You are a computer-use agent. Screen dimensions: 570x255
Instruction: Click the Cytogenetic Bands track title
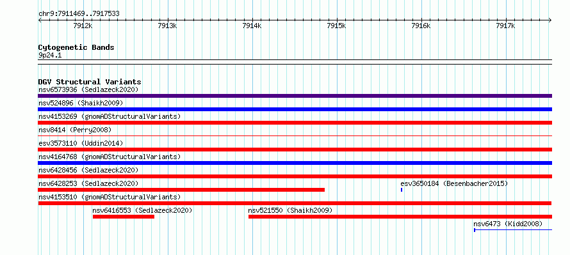click(76, 47)
